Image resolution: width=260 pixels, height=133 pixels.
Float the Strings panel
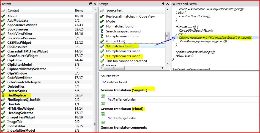point(163,4)
